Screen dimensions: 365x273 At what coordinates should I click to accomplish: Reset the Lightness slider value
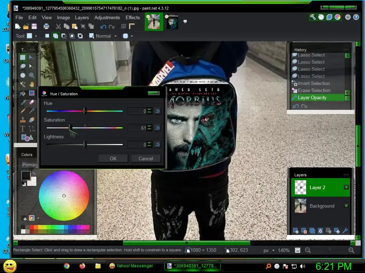(x=158, y=144)
